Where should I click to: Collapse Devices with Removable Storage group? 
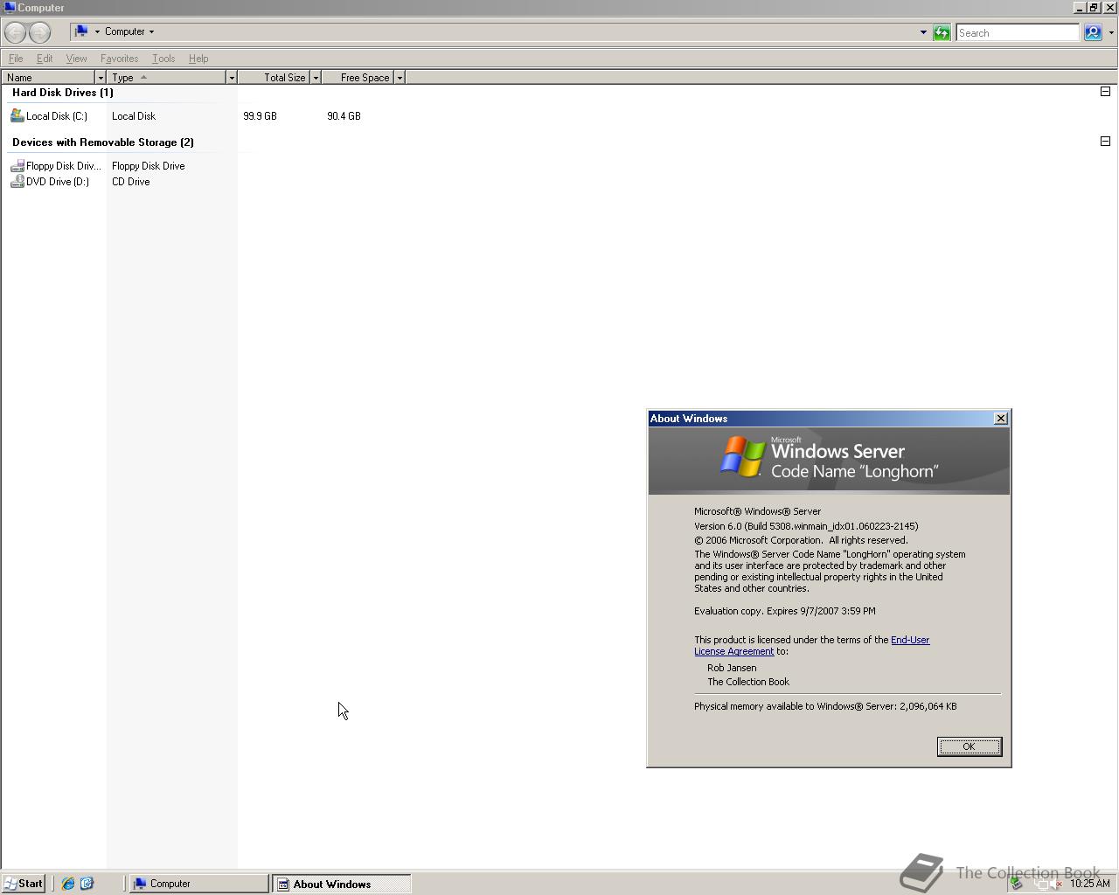pyautogui.click(x=1105, y=142)
